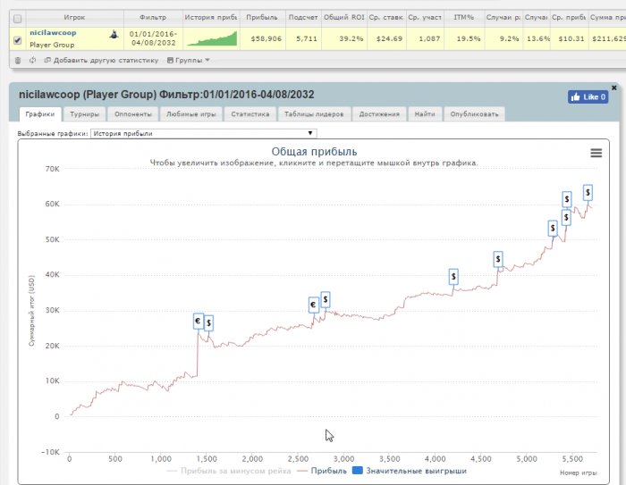Click the Фильтр column header
Image resolution: width=626 pixels, height=485 pixels.
pos(153,18)
